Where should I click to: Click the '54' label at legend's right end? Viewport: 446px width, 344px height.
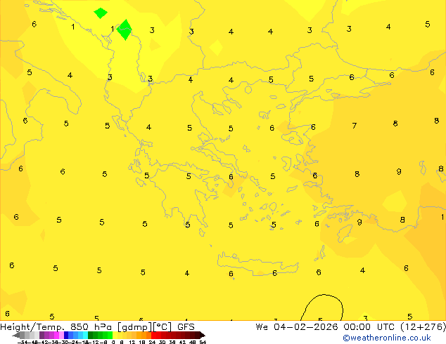pyautogui.click(x=203, y=342)
